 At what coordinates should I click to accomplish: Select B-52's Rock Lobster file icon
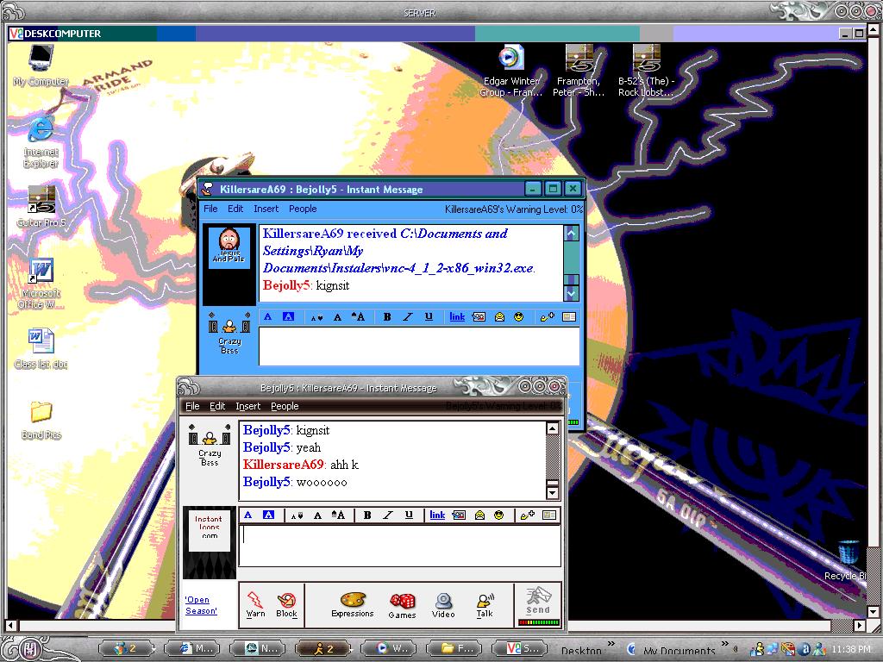(646, 71)
